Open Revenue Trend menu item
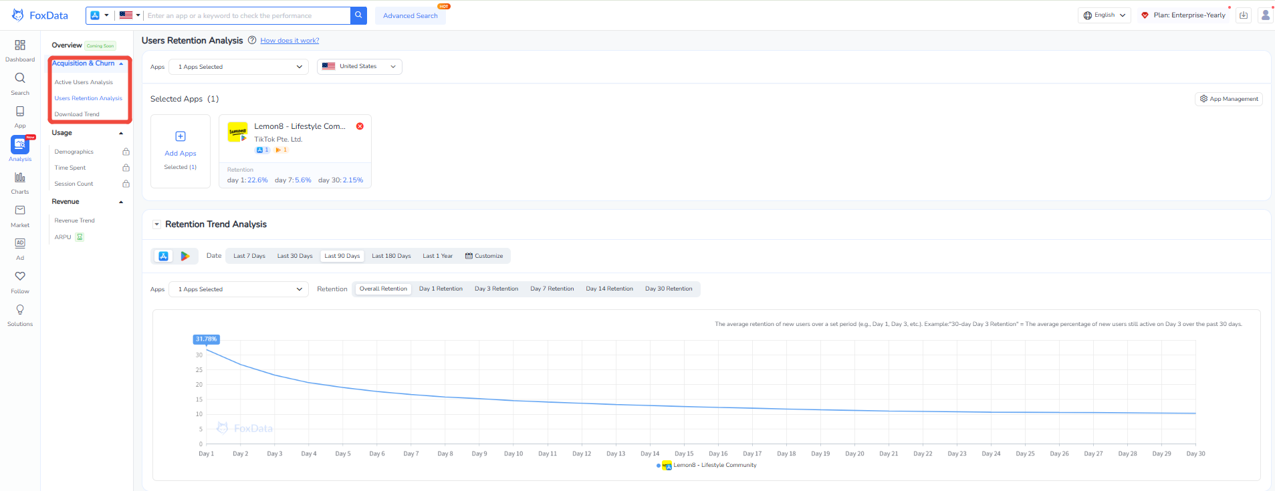 tap(74, 220)
